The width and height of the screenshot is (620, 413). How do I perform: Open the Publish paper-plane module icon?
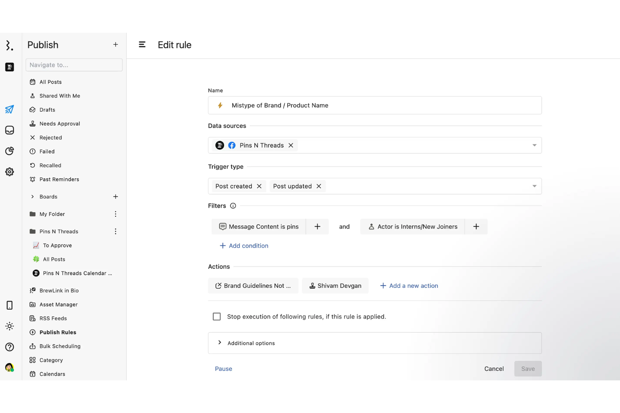(9, 109)
